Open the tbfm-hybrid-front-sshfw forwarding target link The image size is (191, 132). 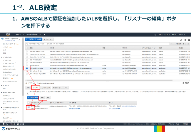(128, 106)
